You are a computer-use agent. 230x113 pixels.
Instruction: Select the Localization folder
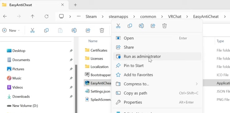(97, 67)
